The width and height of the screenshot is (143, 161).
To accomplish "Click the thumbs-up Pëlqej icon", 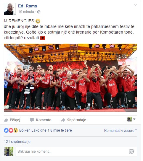I will pyautogui.click(x=6, y=120).
